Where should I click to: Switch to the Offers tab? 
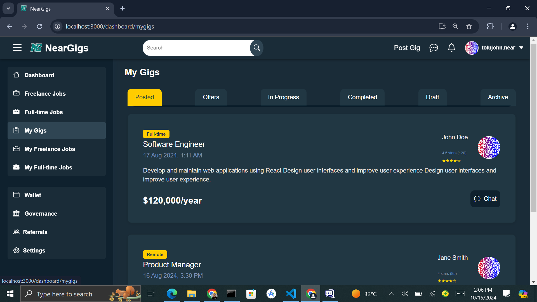point(211,97)
